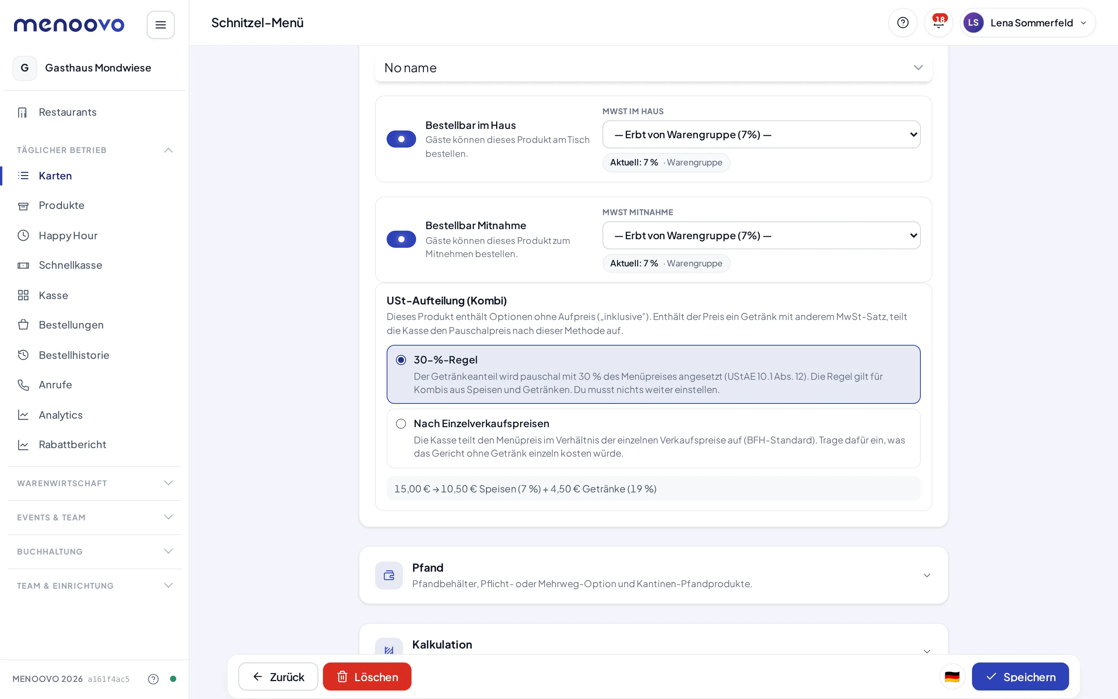Click the Analytics chart icon
This screenshot has width=1118, height=699.
click(23, 415)
